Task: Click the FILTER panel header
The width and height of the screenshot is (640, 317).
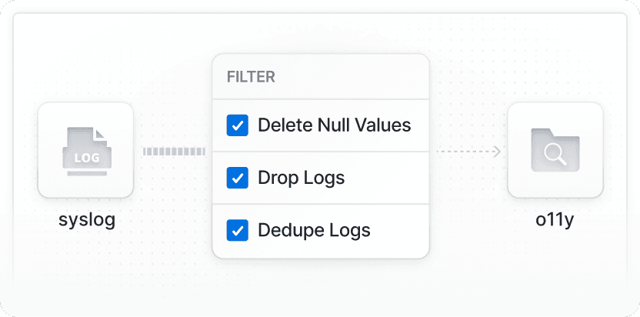Action: tap(251, 77)
